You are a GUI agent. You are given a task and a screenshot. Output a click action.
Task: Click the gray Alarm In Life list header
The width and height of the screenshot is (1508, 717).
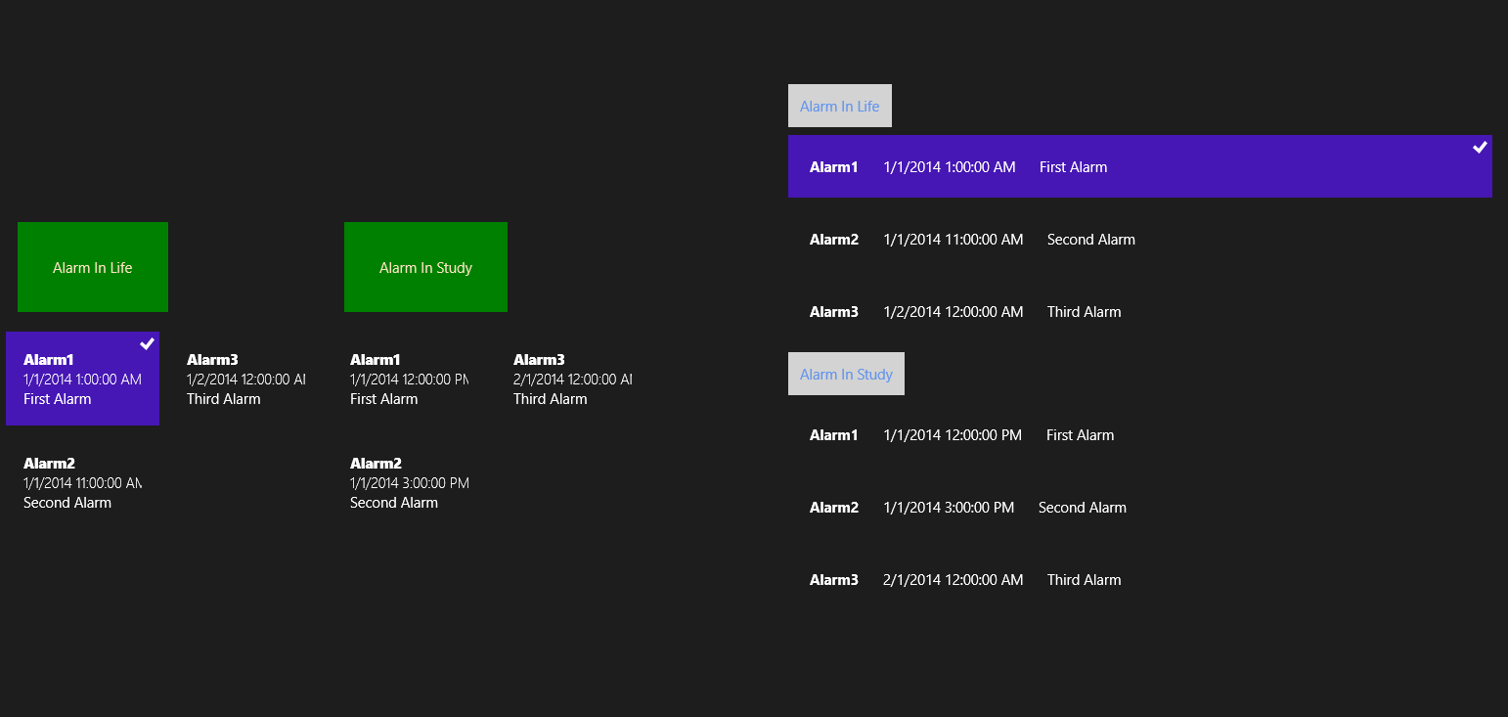tap(839, 106)
